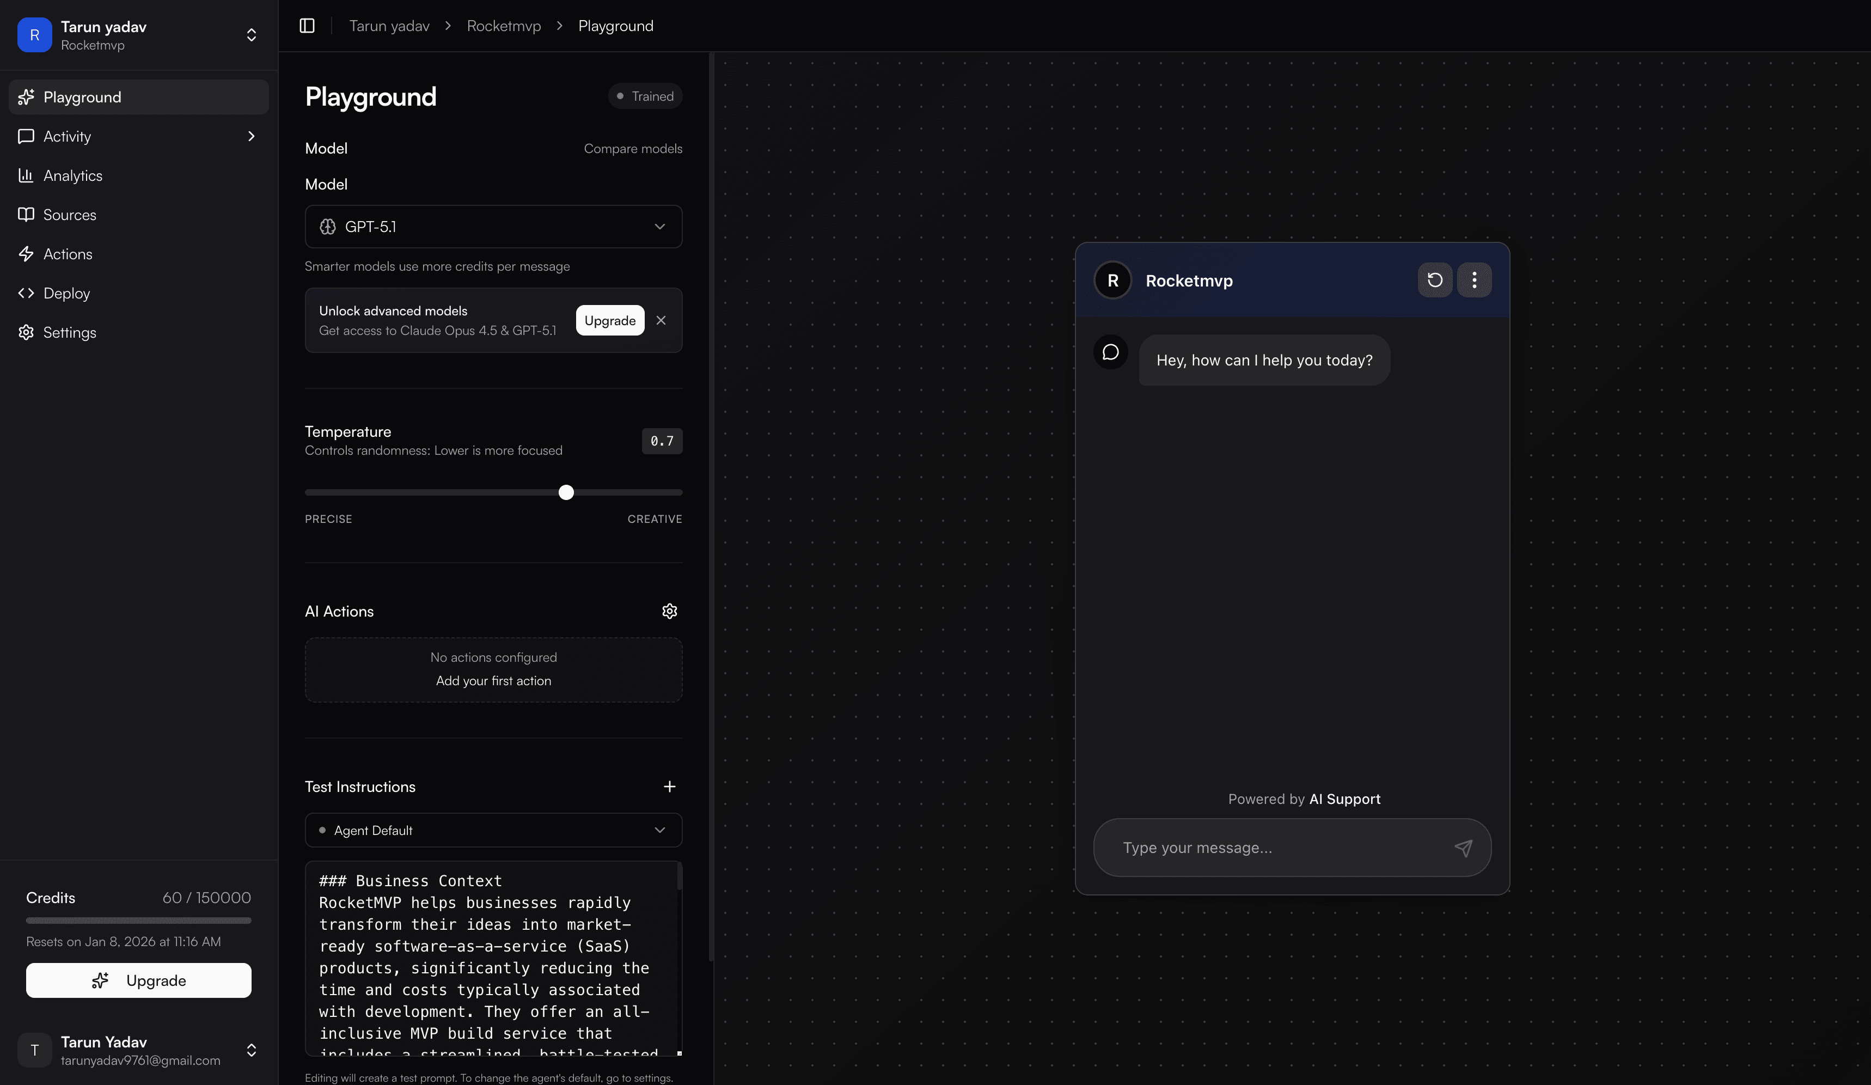Select the Actions icon in sidebar
Screen dimensions: 1871x1085
(26, 253)
